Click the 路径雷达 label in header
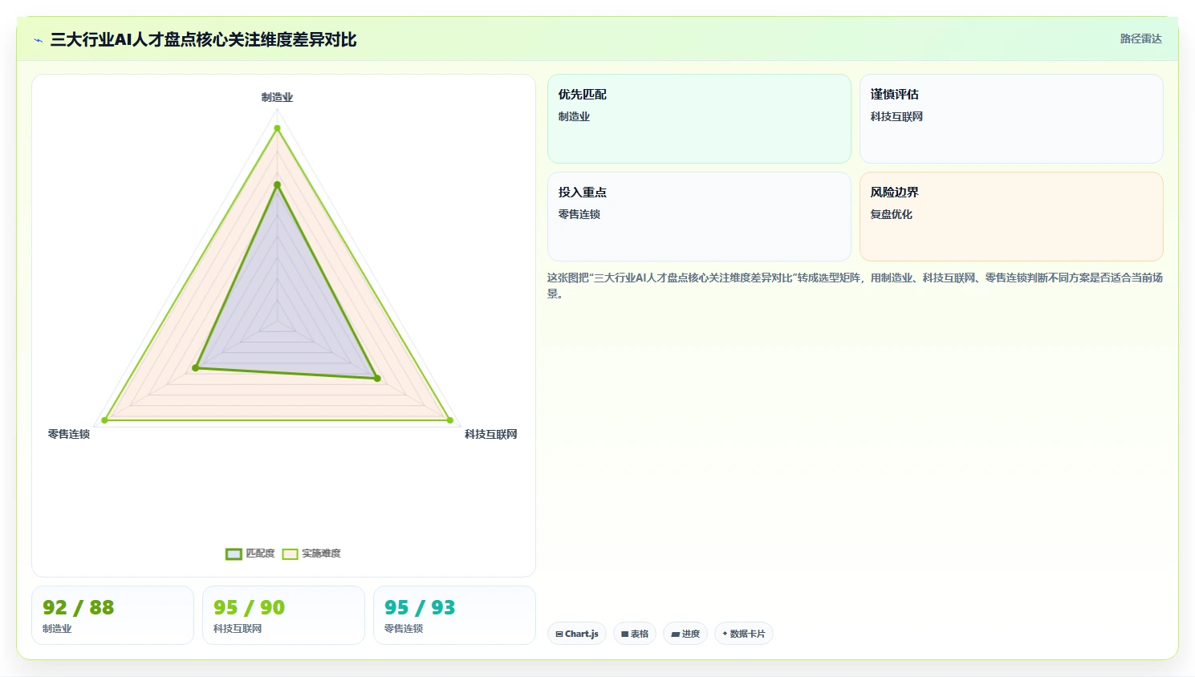Screen dimensions: 1195x677 (1141, 39)
